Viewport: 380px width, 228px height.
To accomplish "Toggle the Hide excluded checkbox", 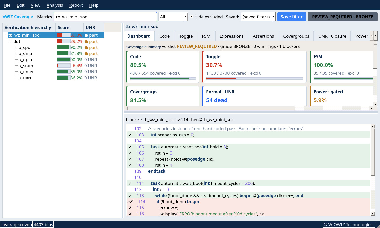I will coord(191,16).
